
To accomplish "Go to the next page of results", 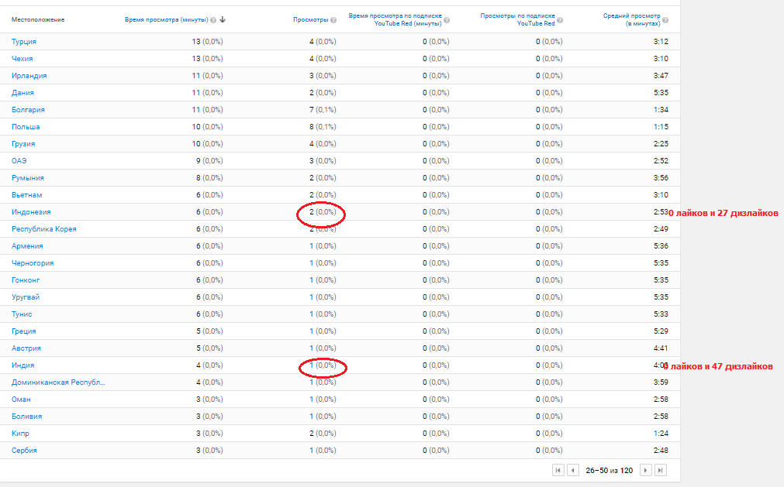I will pos(645,470).
